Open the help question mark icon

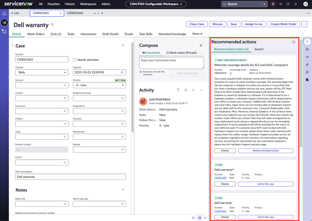pos(288,4)
